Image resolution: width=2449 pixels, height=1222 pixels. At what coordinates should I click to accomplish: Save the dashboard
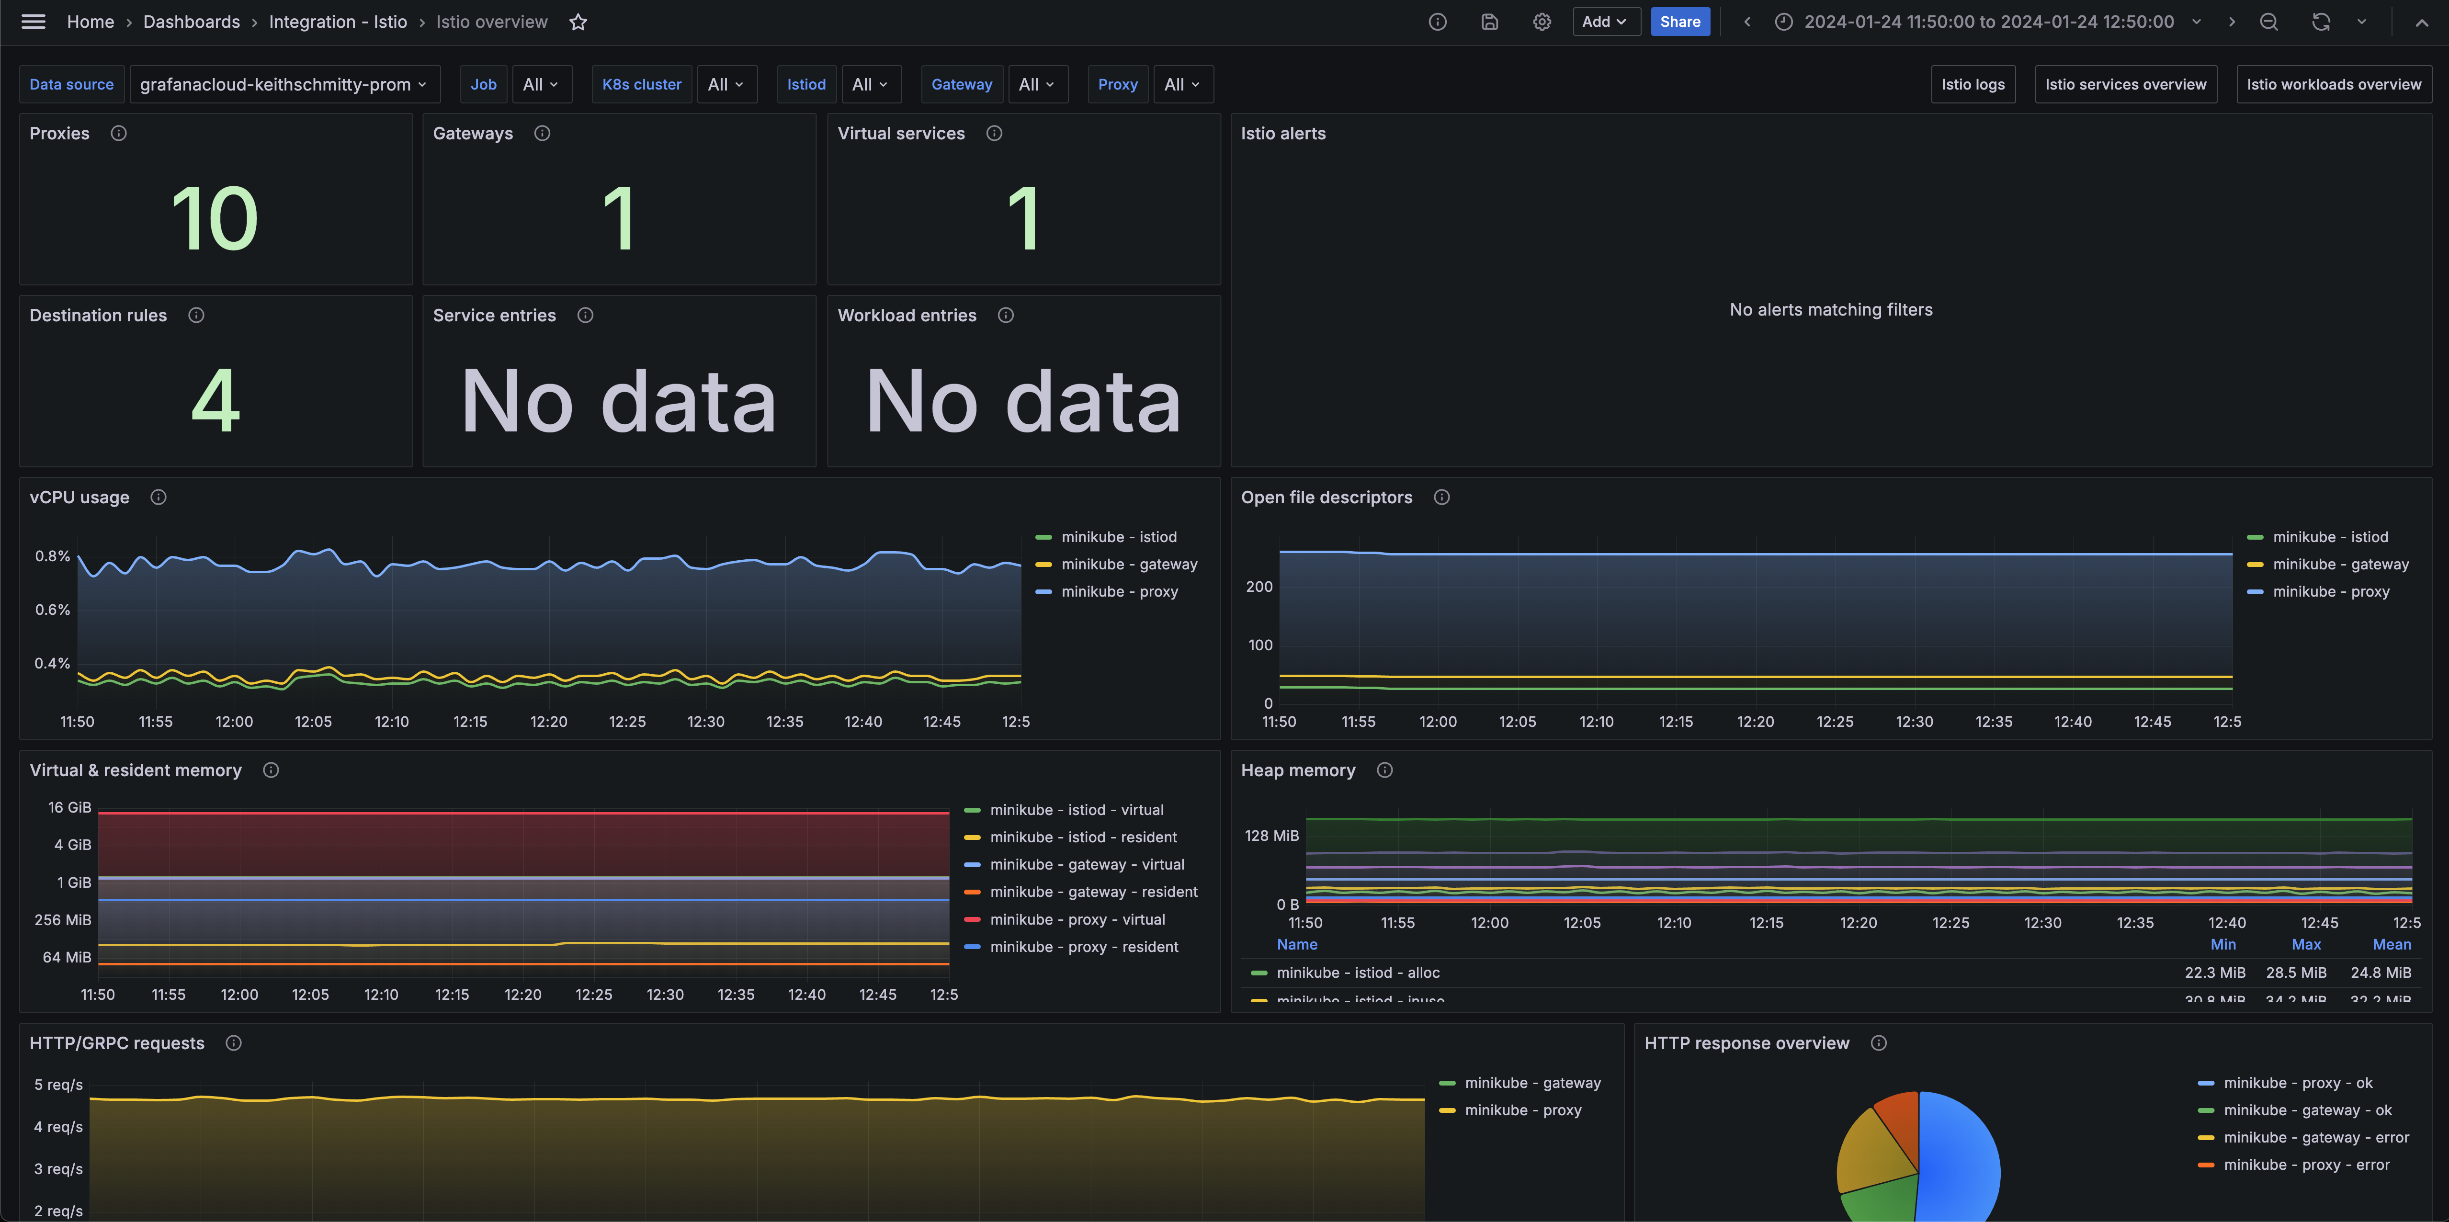[1490, 21]
